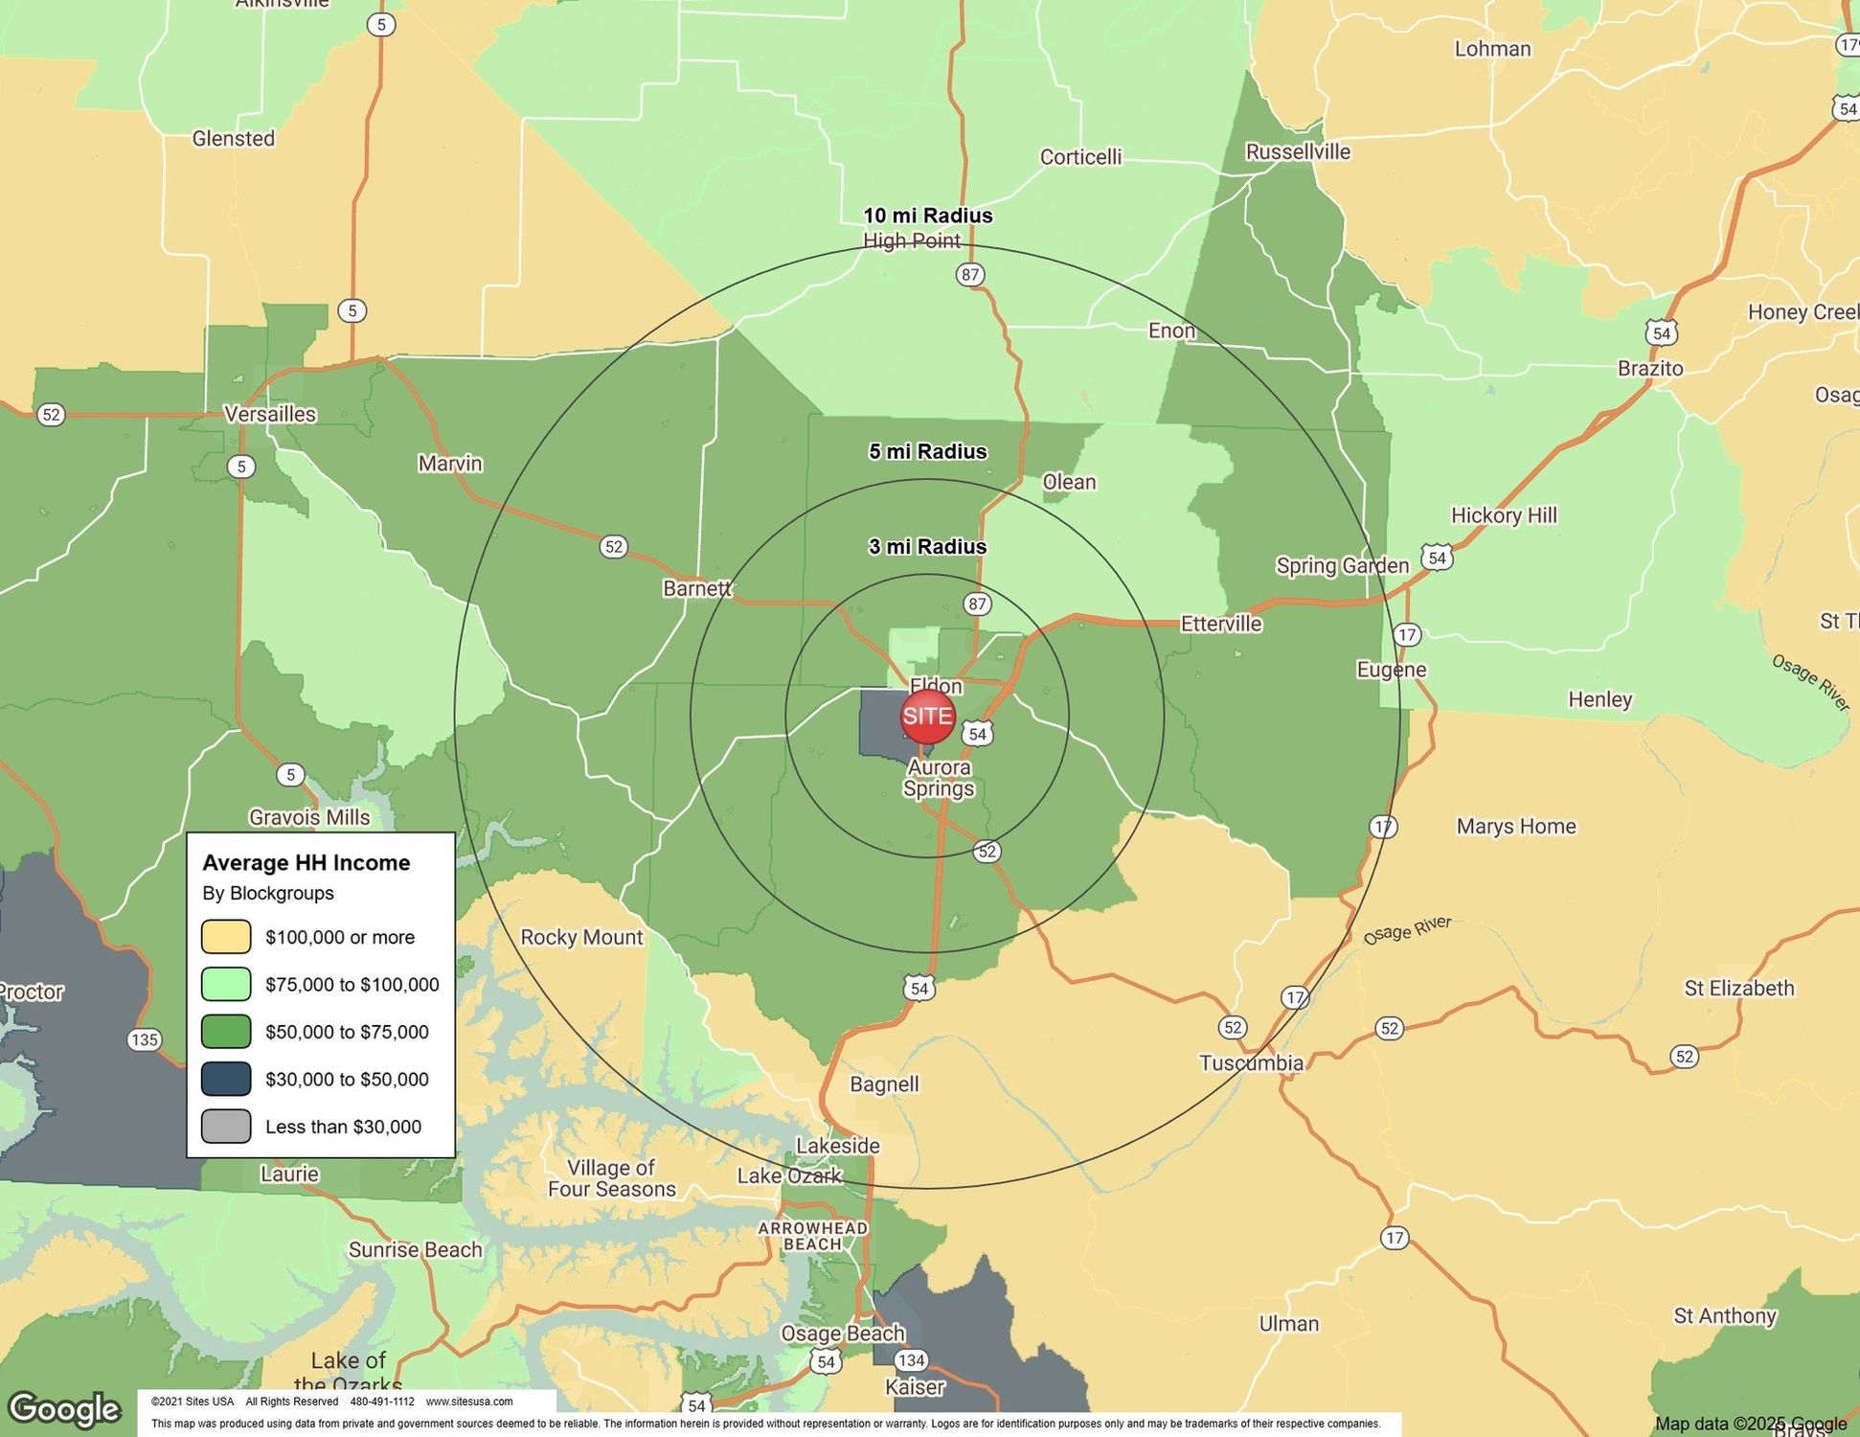Click the Tuscumbia place label
This screenshot has height=1437, width=1860.
[1251, 1062]
